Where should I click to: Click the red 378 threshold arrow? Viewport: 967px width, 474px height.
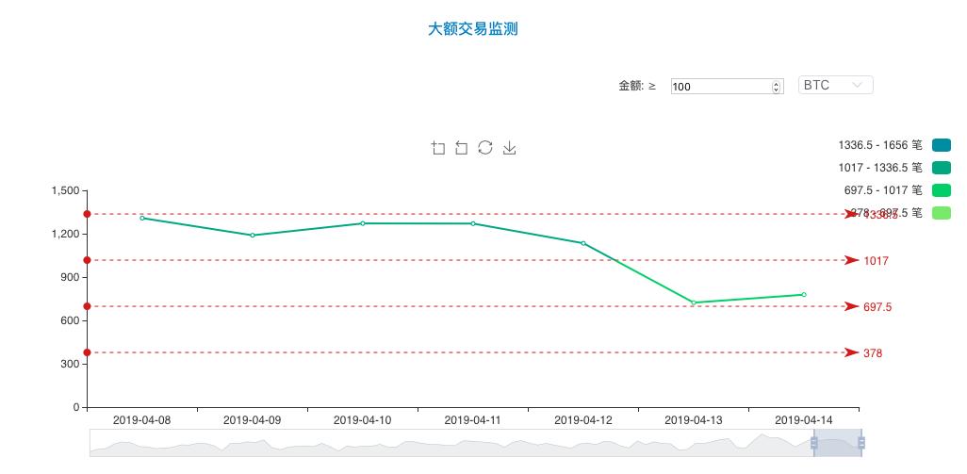tap(851, 352)
